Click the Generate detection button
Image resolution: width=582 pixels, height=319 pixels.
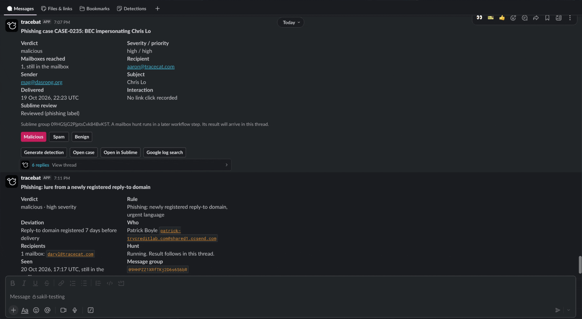coord(44,152)
